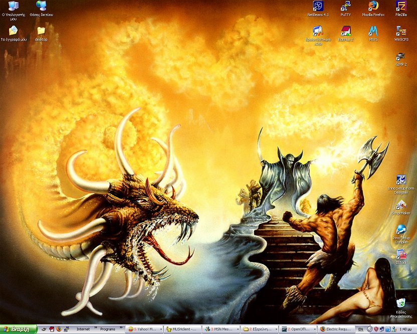Open the My Documents desktop icon
The width and height of the screenshot is (417, 334).
[x=14, y=34]
